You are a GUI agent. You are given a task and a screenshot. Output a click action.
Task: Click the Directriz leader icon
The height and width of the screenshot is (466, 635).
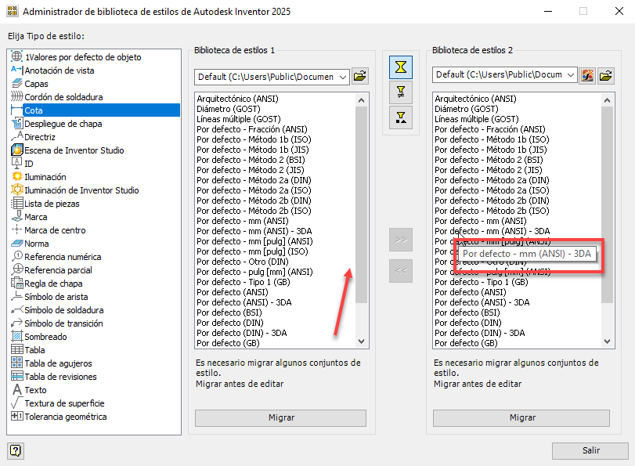[16, 136]
